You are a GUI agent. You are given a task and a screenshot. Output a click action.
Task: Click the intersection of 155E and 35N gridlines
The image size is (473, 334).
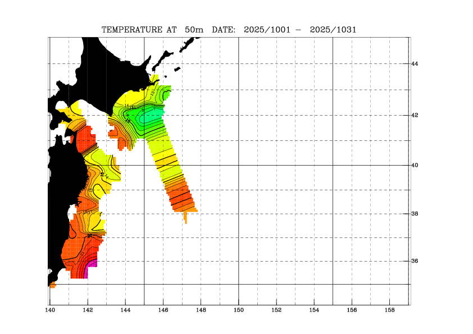pos(333,284)
